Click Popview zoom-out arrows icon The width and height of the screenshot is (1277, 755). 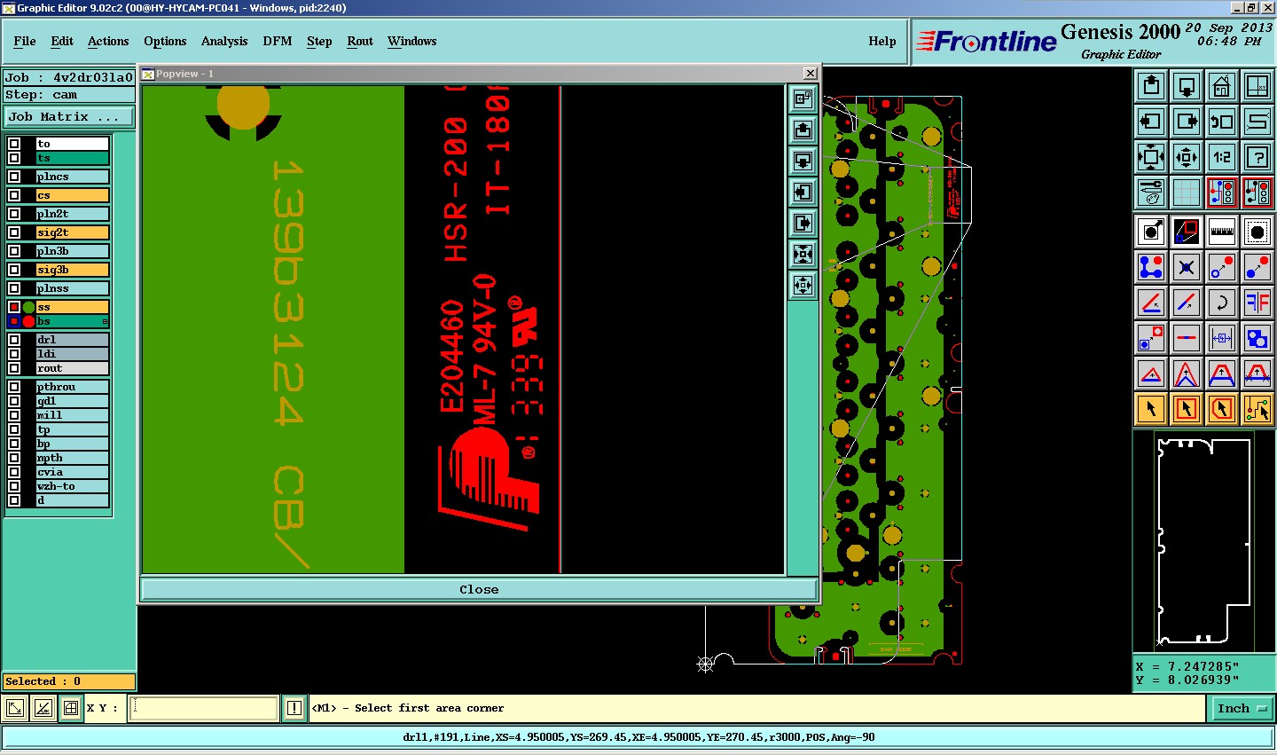coord(803,286)
